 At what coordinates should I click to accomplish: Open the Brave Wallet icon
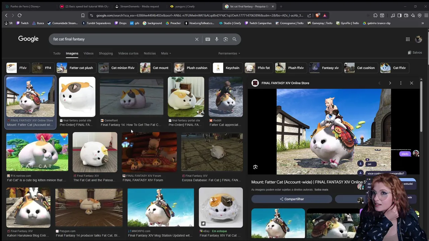tap(406, 15)
